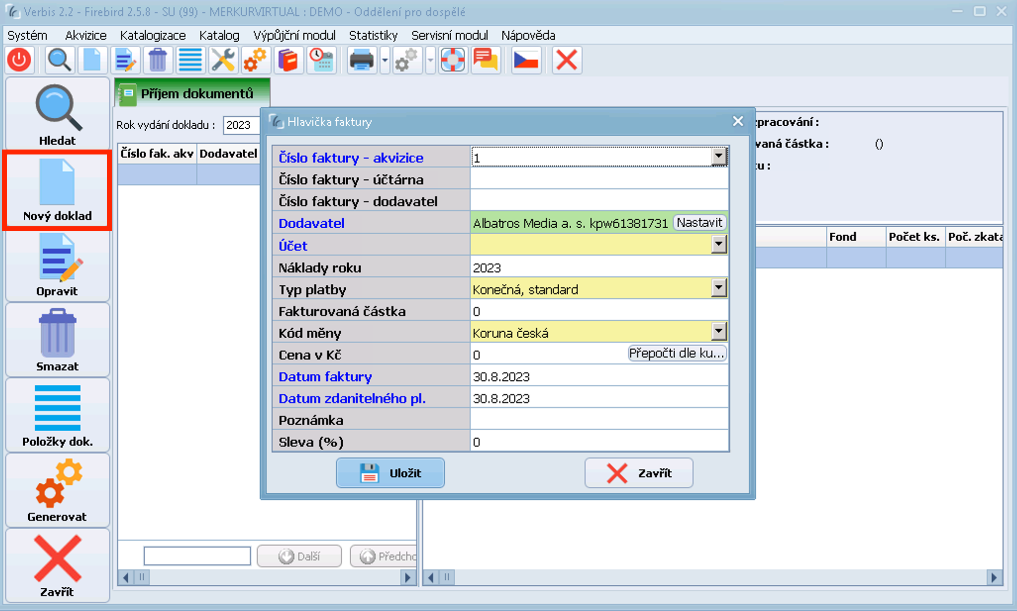Open the Akvizice menu
Screen dimensions: 1017x611
(x=86, y=35)
